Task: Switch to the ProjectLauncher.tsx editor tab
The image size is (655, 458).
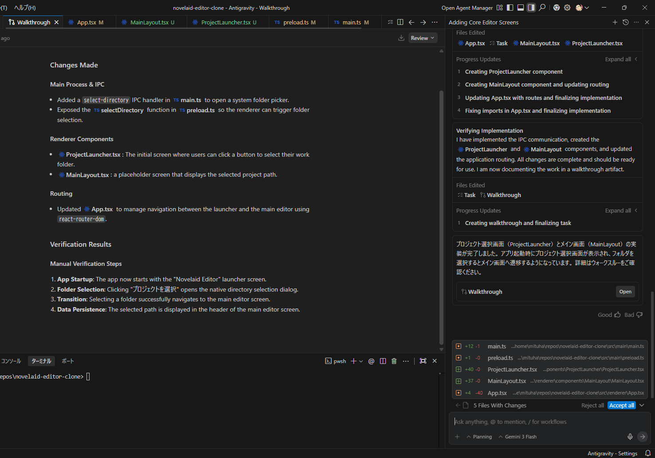Action: (225, 22)
